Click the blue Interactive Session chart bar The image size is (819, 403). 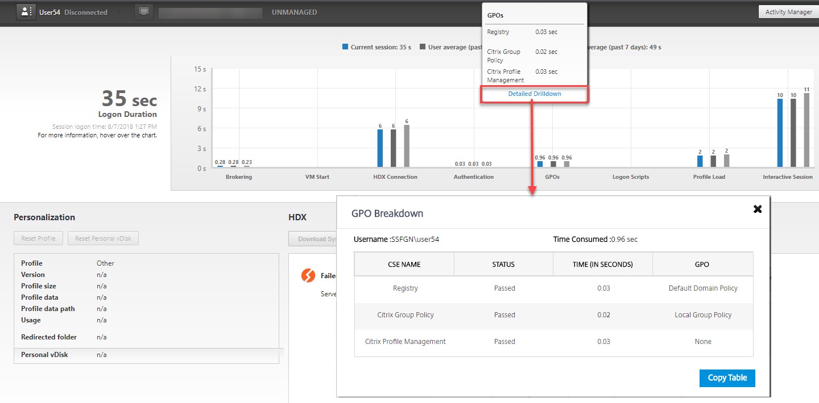tap(780, 133)
